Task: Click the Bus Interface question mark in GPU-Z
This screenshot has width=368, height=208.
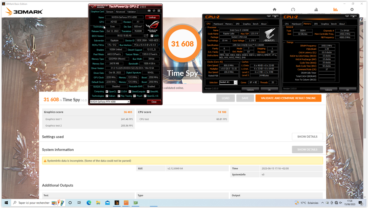Action: coord(159,45)
